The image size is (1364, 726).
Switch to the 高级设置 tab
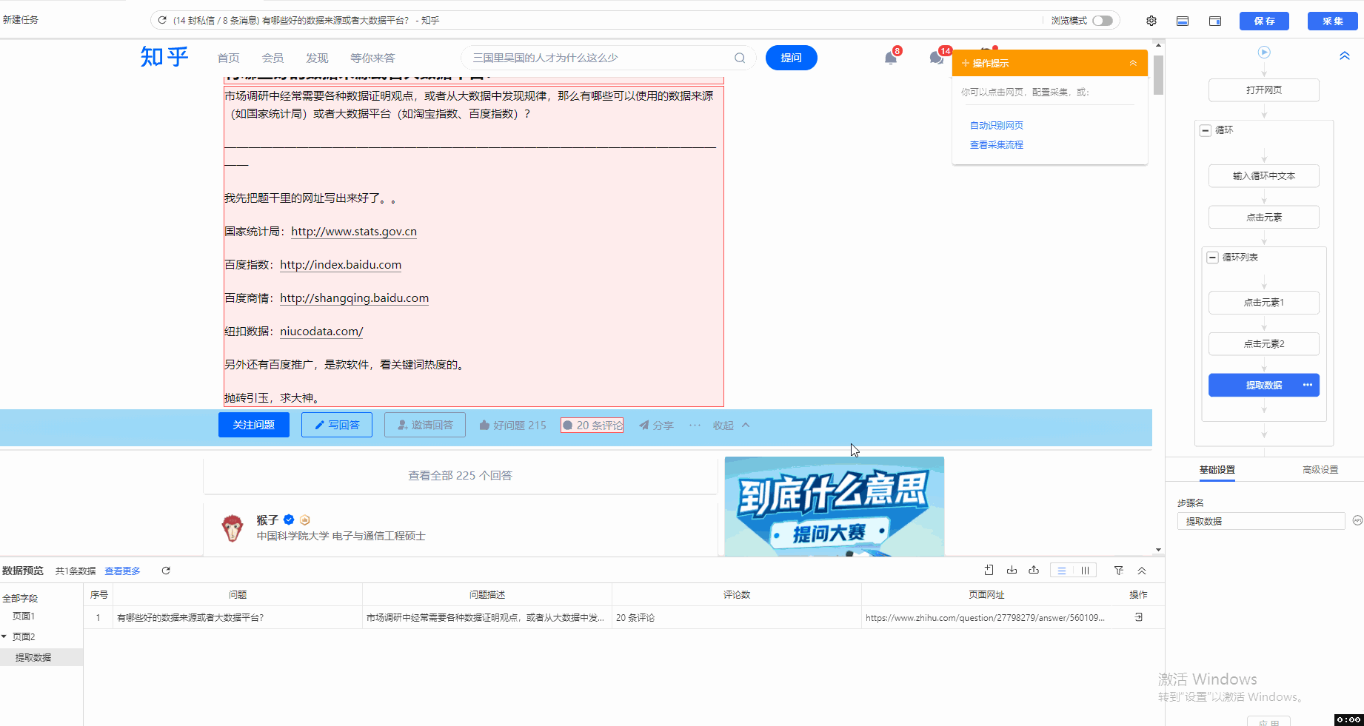pyautogui.click(x=1320, y=470)
